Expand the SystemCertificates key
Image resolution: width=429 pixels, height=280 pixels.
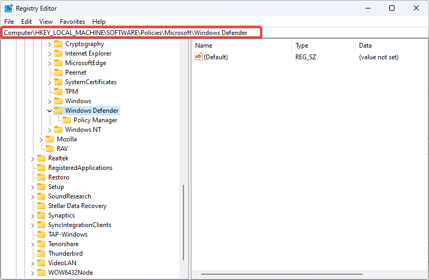click(49, 82)
